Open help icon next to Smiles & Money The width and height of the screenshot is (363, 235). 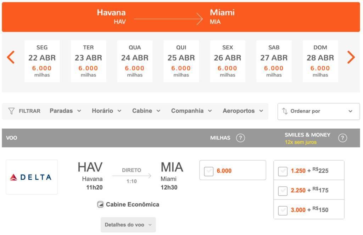tap(342, 138)
